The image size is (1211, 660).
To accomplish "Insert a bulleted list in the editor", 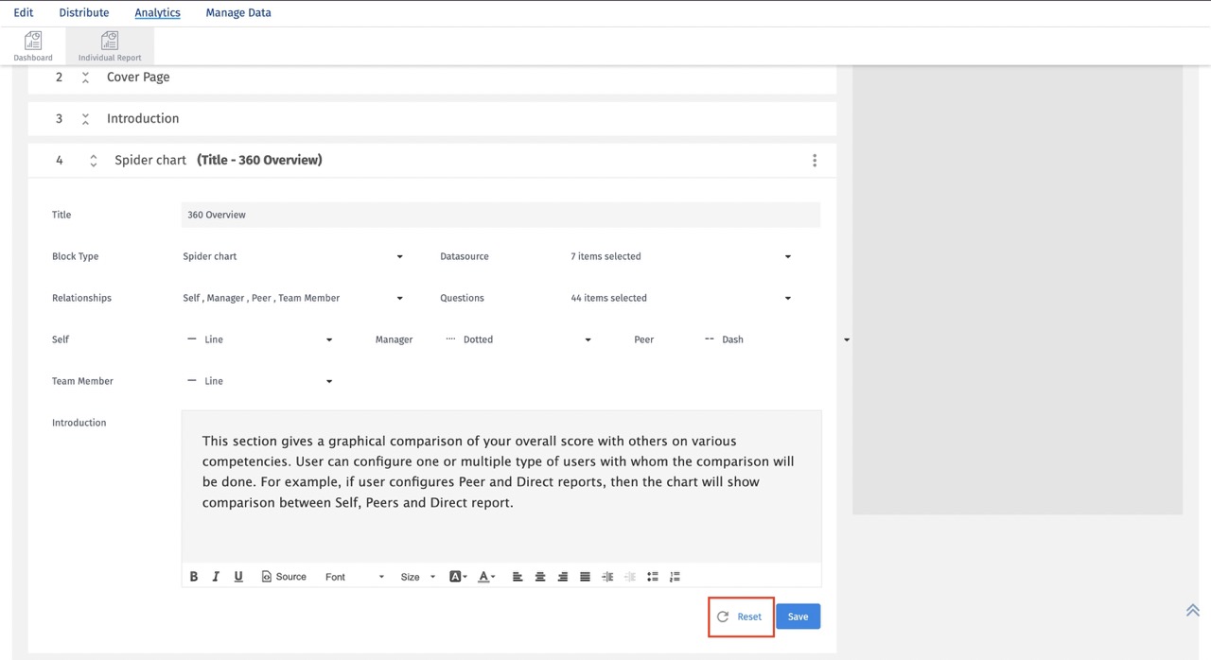I will [x=652, y=576].
